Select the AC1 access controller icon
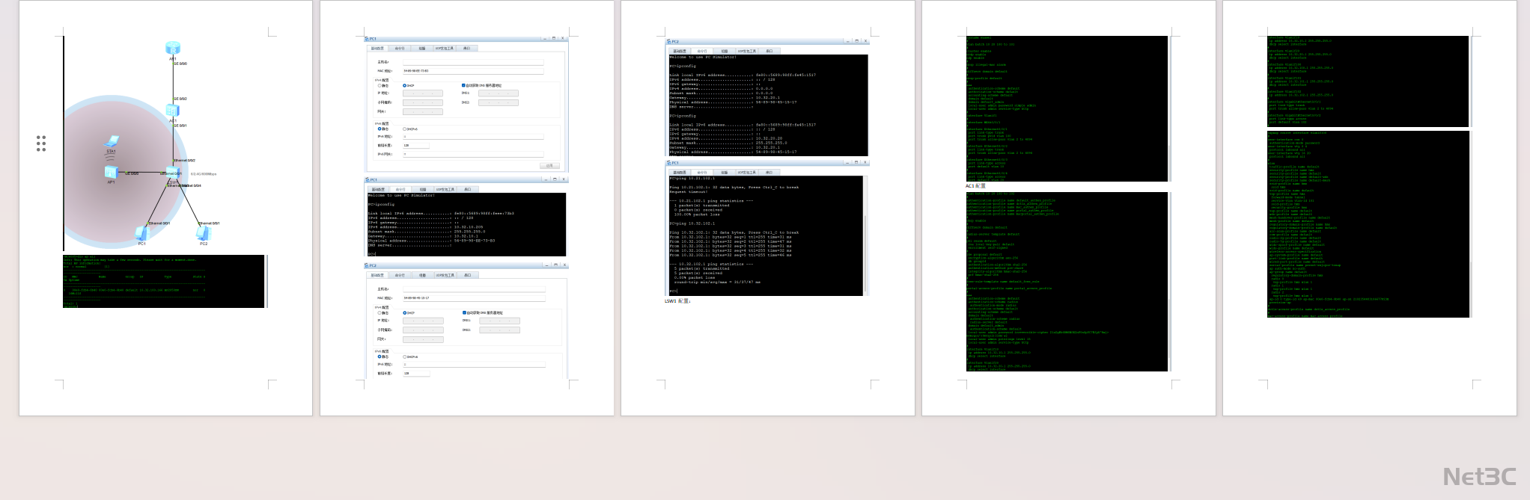The width and height of the screenshot is (1530, 500). pos(173,110)
